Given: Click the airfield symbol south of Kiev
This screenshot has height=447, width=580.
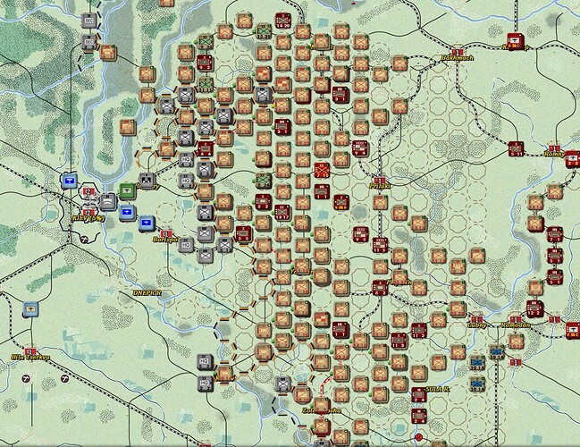Looking at the screenshot, I should click(x=86, y=240).
